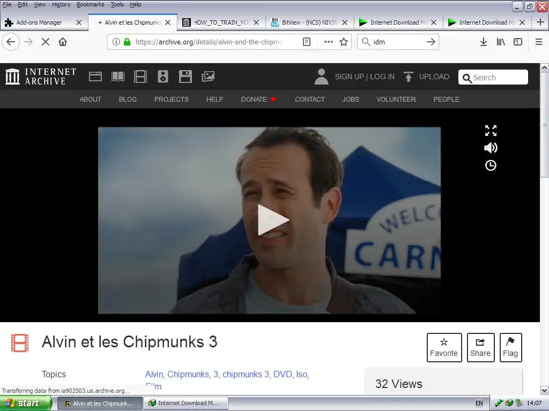
Task: Click the page vertical scrollbar down arrow
Action: tap(544, 390)
